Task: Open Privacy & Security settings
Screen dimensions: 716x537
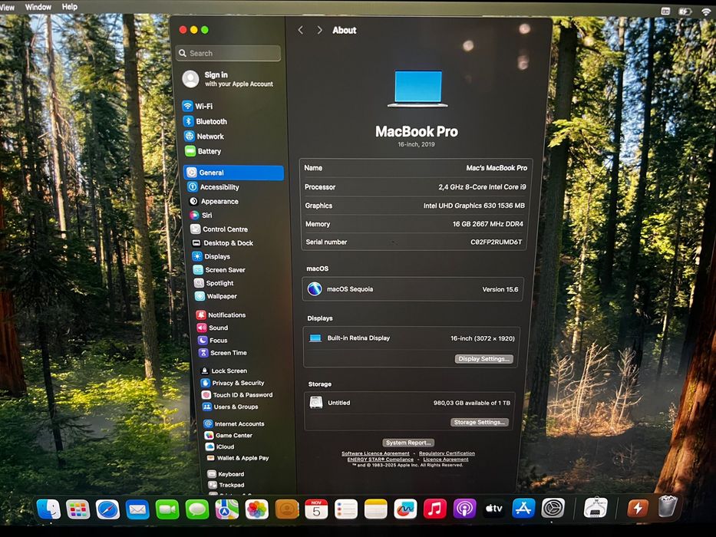Action: tap(233, 383)
